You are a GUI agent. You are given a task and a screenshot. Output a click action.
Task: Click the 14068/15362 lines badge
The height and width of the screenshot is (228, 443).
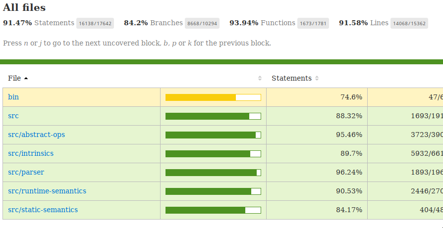(409, 23)
